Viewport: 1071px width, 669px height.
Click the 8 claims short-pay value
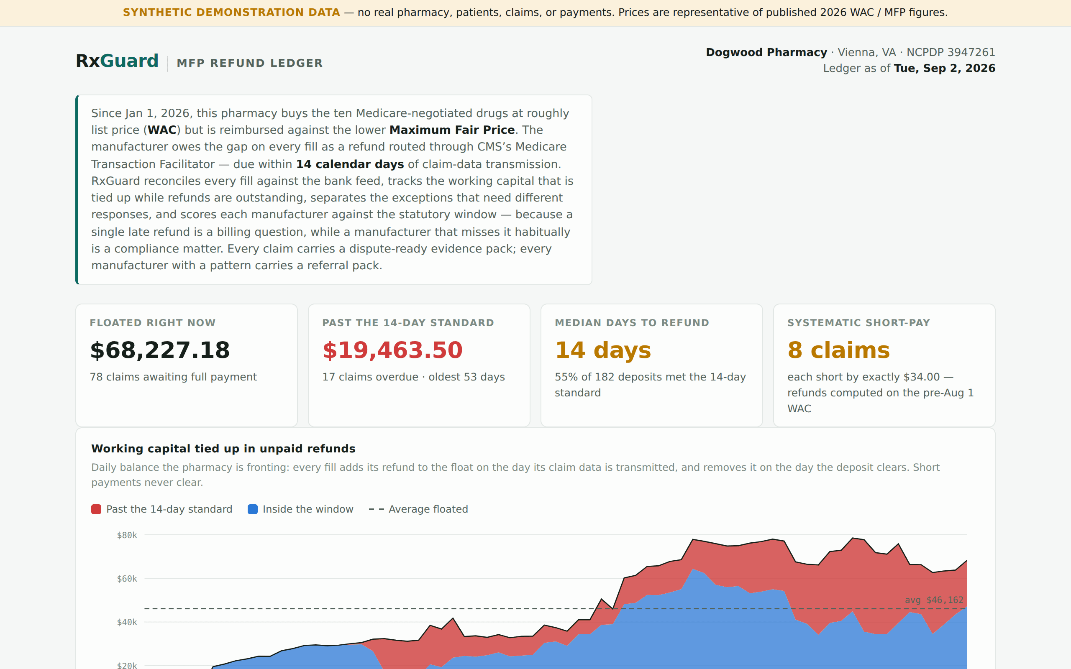click(838, 350)
